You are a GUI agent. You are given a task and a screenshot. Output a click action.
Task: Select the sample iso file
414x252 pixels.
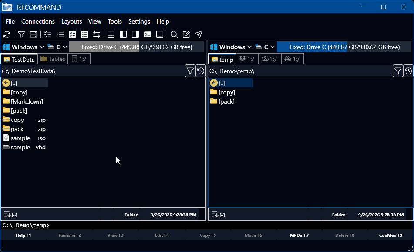coord(24,138)
